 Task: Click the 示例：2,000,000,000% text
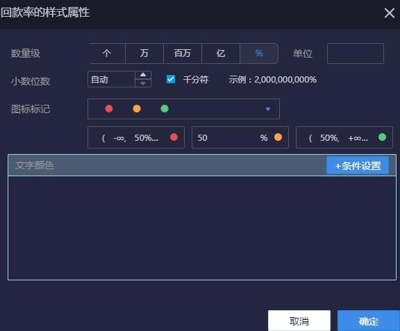coord(272,80)
